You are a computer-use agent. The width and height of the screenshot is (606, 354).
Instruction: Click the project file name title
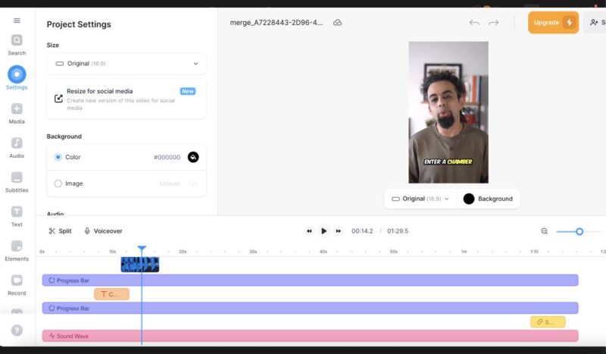pos(276,23)
